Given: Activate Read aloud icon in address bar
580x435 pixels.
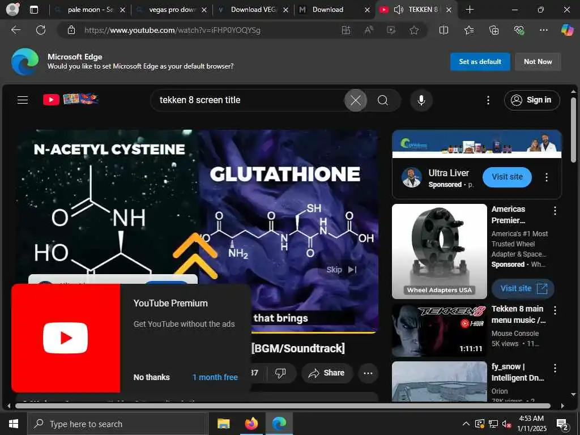Looking at the screenshot, I should [x=369, y=30].
